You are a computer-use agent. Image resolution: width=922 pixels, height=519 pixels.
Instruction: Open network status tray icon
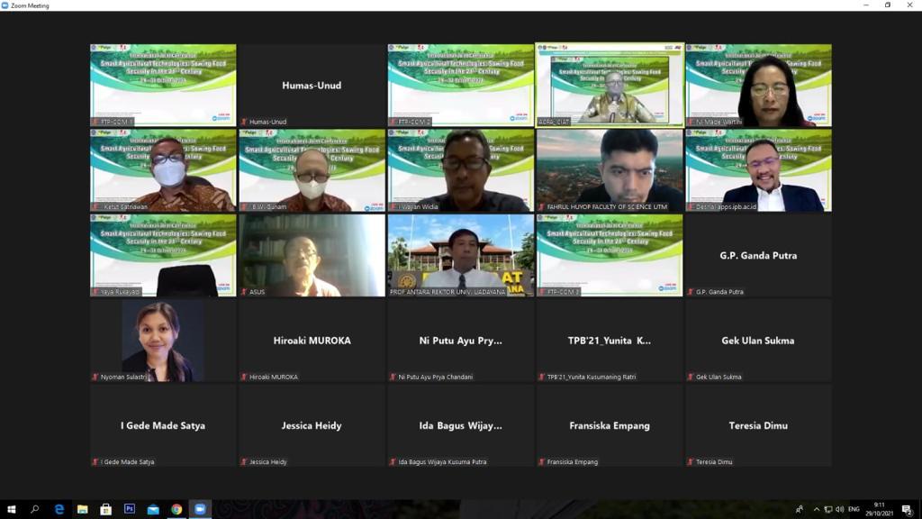pos(828,509)
